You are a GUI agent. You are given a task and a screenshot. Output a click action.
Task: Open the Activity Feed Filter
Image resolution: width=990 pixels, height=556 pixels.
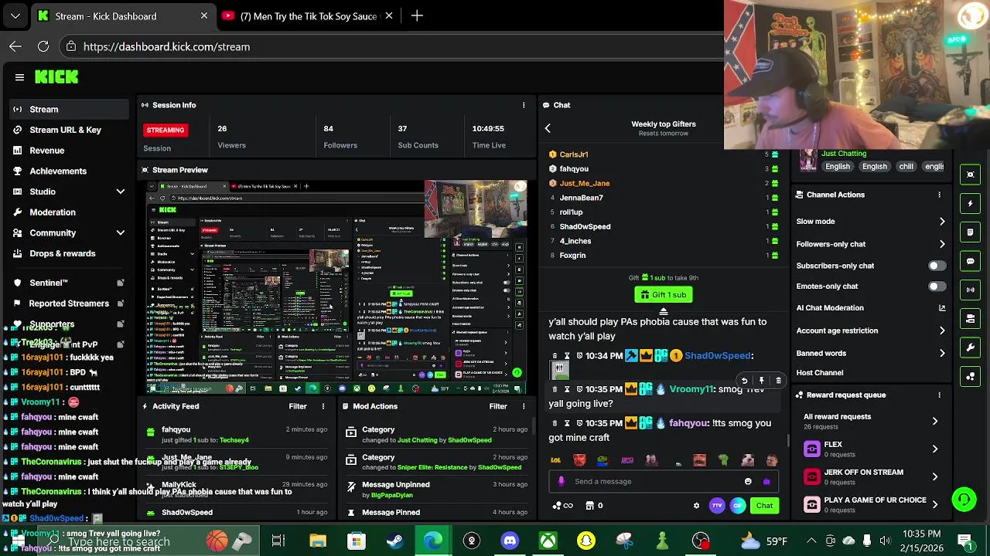(298, 406)
